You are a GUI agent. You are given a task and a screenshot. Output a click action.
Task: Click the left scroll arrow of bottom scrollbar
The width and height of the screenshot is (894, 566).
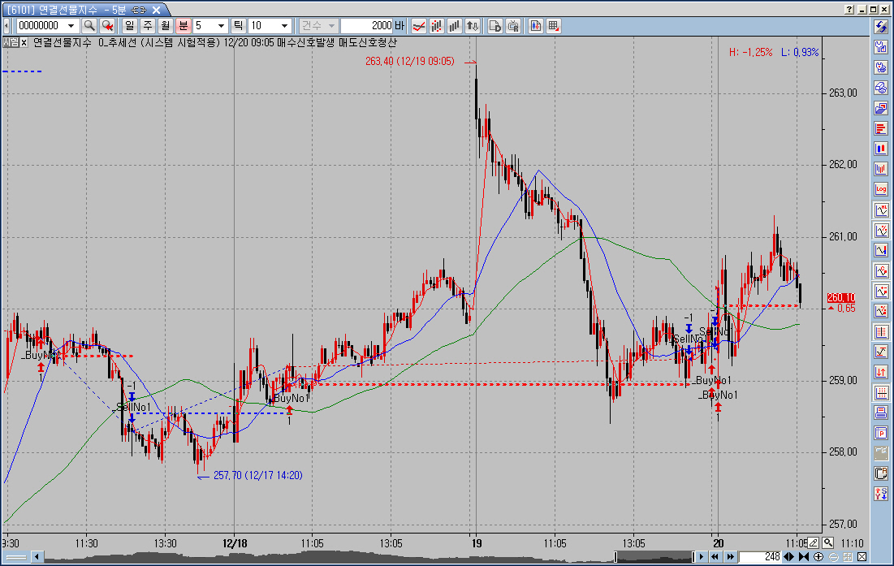coord(37,557)
